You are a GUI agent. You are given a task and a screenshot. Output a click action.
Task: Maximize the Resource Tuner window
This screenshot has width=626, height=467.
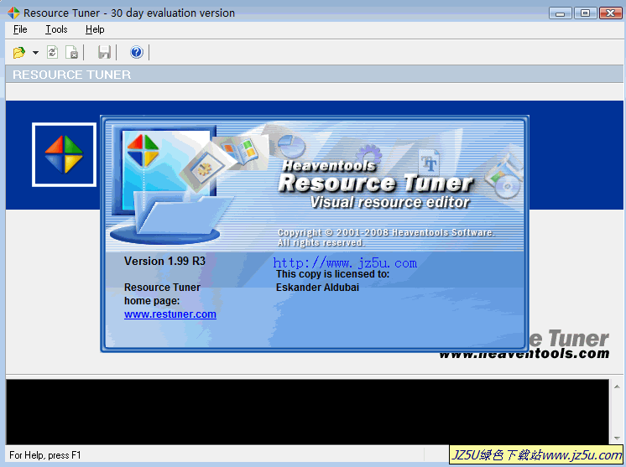pos(585,13)
